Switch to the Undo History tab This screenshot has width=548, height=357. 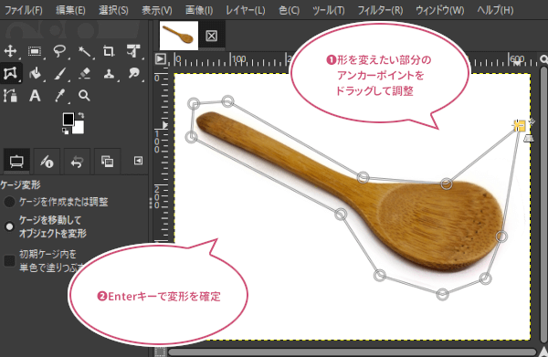click(x=77, y=161)
